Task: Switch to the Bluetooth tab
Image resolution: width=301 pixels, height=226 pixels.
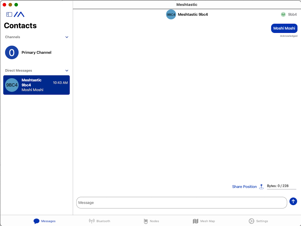Action: [99, 221]
